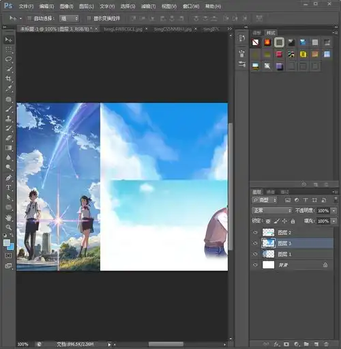Open the 文件(F) menu
Image resolution: width=341 pixels, height=349 pixels.
(x=26, y=6)
